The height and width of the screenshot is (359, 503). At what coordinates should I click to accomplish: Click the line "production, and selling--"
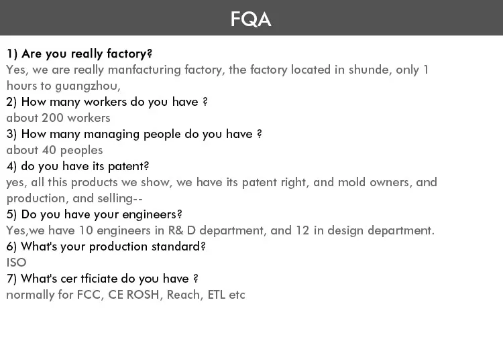tap(75, 198)
